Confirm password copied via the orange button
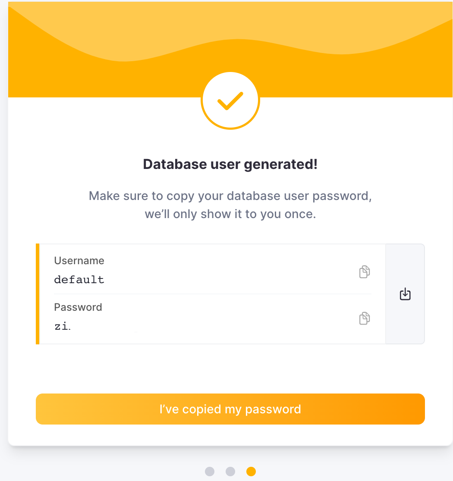Viewport: 453px width, 481px height. pos(230,409)
